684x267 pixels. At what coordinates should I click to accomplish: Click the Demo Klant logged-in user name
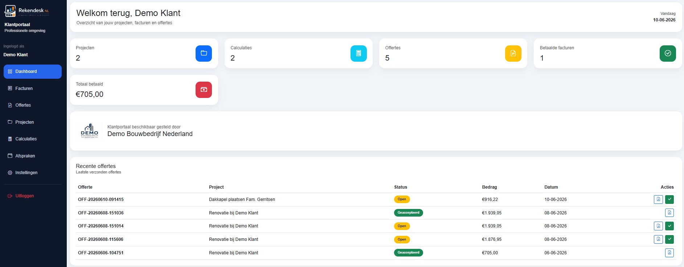click(16, 55)
